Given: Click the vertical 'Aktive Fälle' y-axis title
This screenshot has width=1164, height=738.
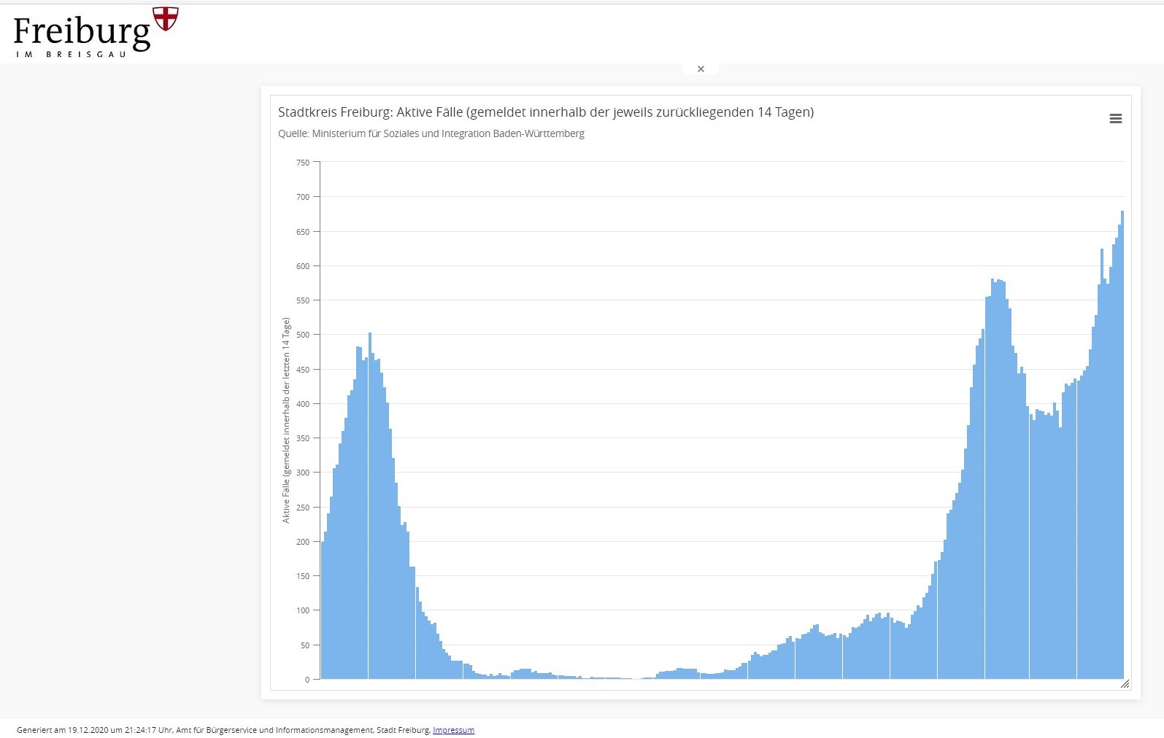Looking at the screenshot, I should click(286, 420).
